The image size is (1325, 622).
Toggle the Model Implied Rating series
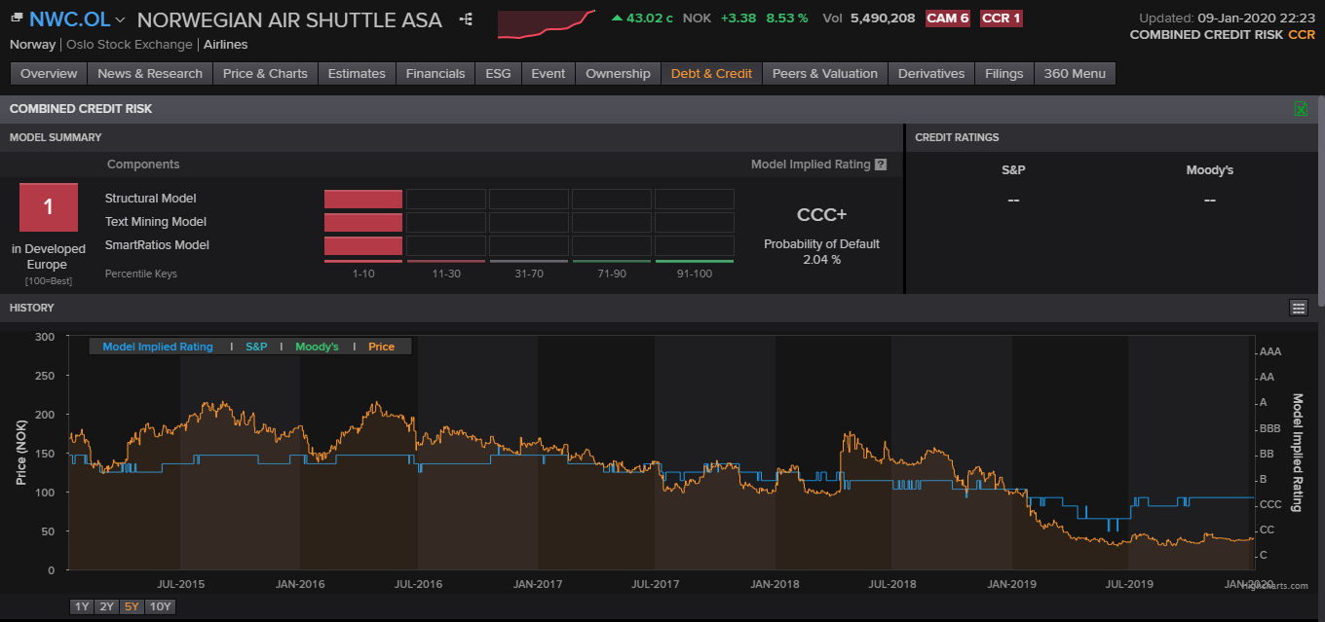tap(158, 347)
